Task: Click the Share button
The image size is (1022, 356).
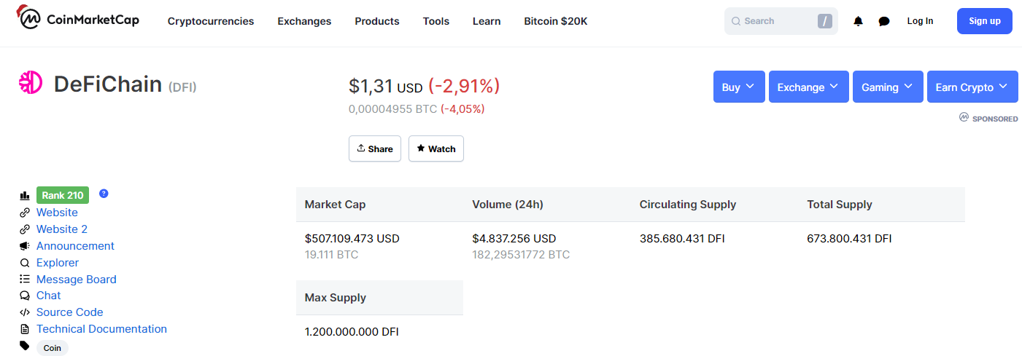Action: point(375,149)
